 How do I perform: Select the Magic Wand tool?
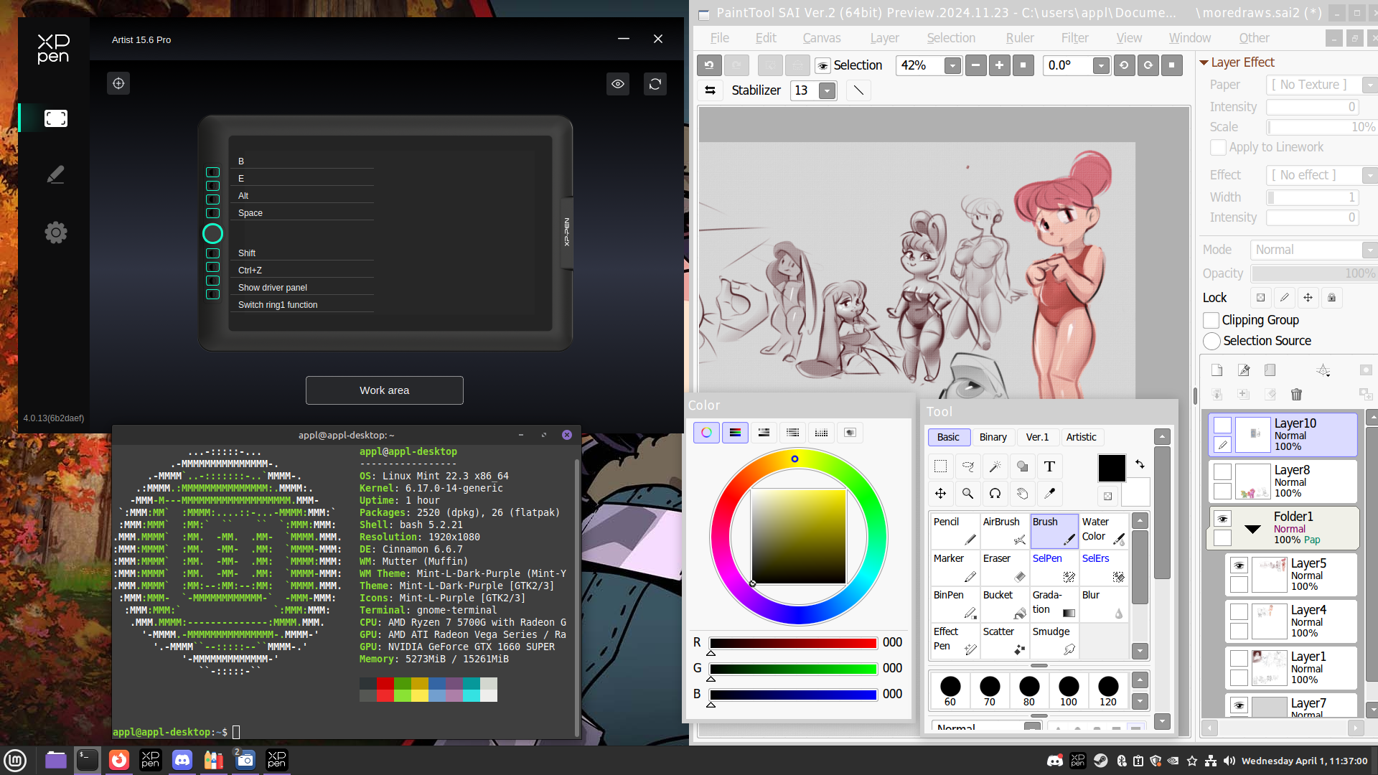pyautogui.click(x=995, y=466)
